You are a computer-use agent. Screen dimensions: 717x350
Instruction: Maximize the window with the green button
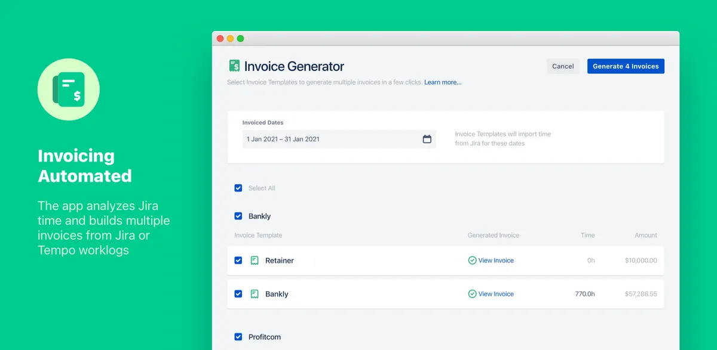point(240,39)
